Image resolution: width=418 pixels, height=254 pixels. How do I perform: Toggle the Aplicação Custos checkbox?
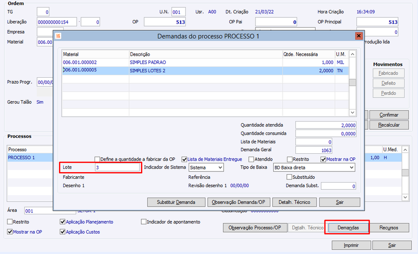63,232
